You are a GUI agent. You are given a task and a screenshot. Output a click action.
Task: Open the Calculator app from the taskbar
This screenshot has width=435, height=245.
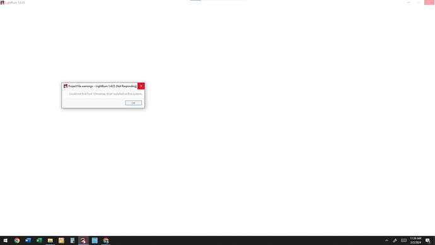point(72,241)
